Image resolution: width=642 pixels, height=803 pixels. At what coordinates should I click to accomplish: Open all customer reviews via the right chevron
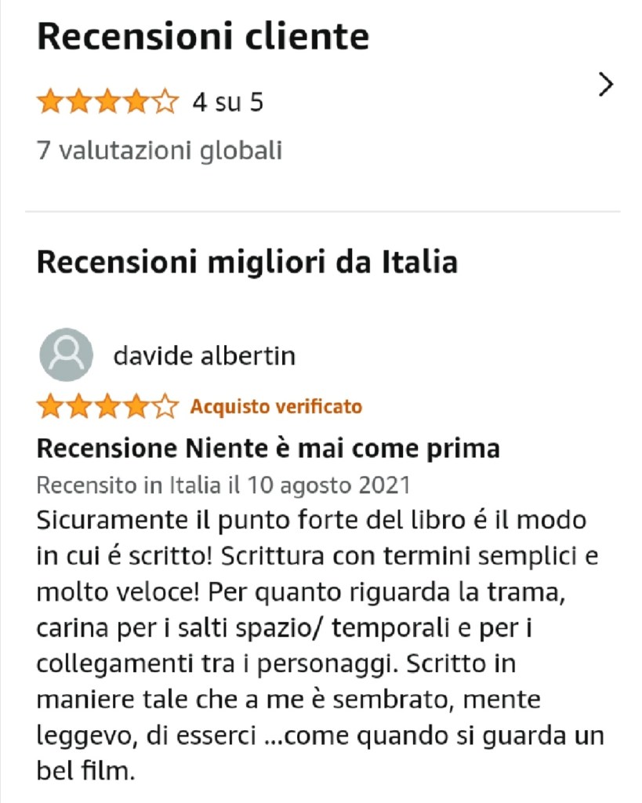[606, 85]
